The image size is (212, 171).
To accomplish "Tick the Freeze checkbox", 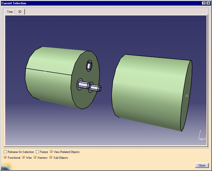I will click(x=37, y=152).
